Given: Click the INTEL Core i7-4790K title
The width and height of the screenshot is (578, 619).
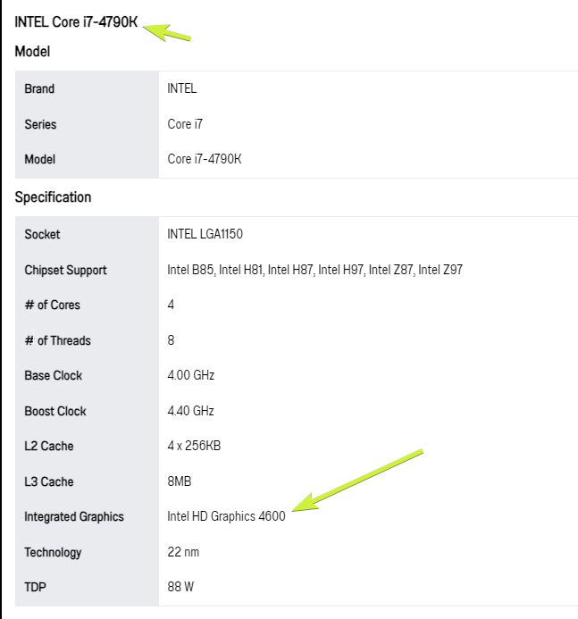Looking at the screenshot, I should coord(76,21).
